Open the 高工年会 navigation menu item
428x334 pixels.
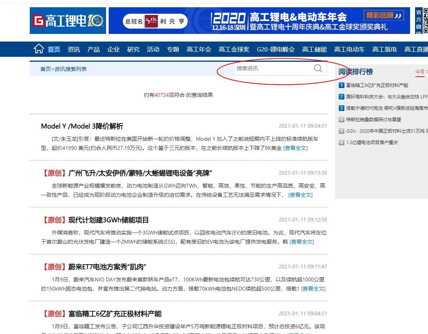199,50
